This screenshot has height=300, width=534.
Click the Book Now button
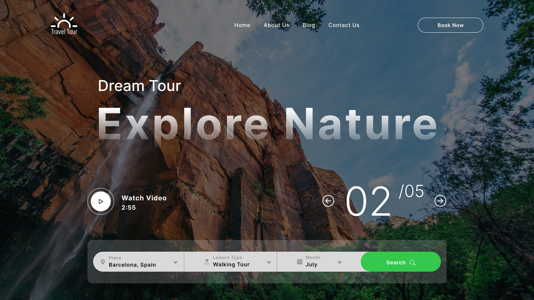point(450,25)
